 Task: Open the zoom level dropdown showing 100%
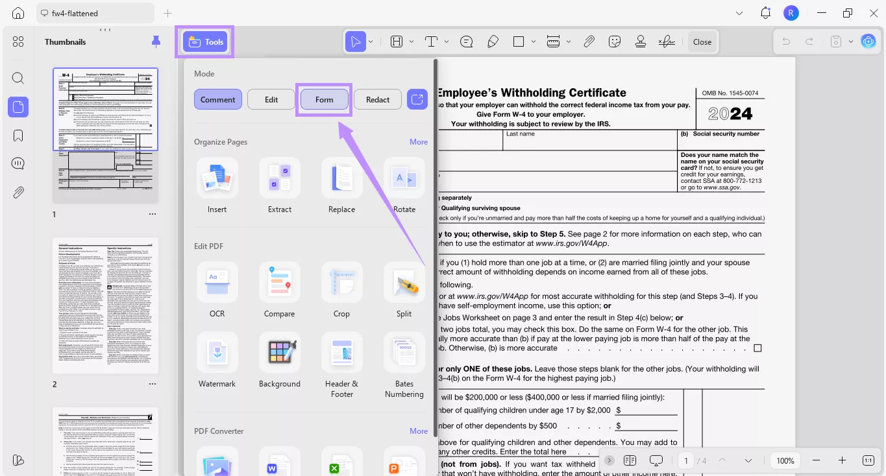785,460
